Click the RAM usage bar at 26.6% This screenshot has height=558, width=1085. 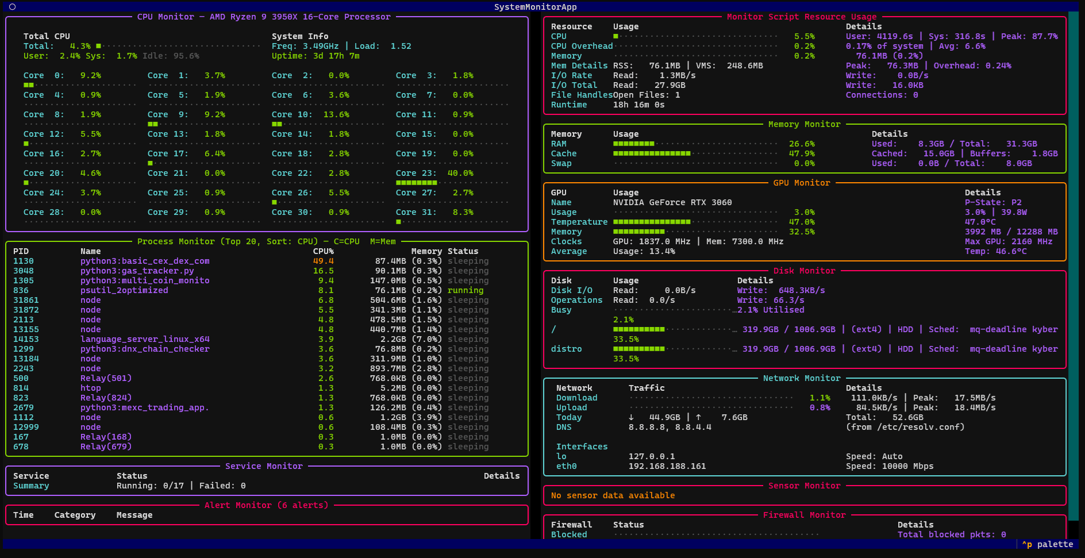coord(695,144)
